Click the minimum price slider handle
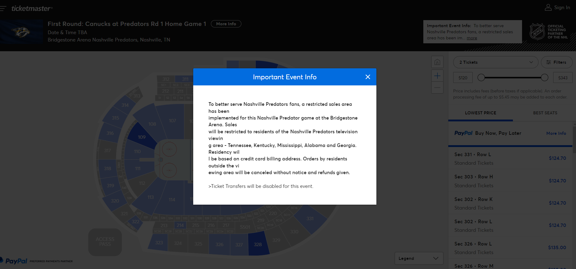The image size is (576, 269). pos(481,77)
